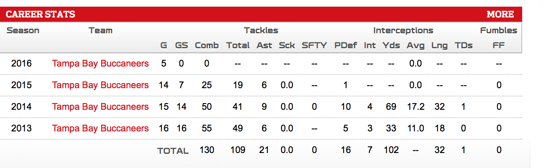
Task: Click the SFTY column header
Action: click(314, 45)
